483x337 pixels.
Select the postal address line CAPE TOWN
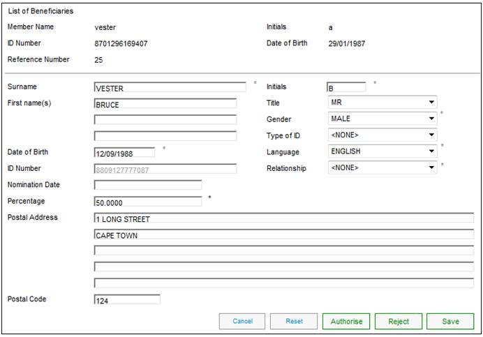pyautogui.click(x=283, y=235)
